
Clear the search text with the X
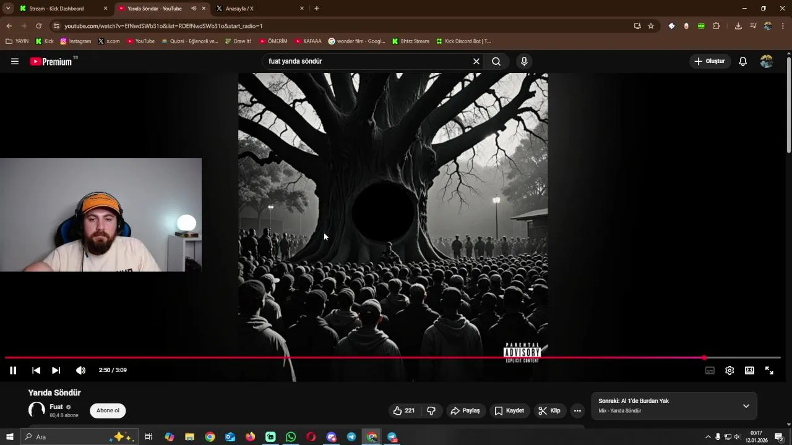point(476,61)
